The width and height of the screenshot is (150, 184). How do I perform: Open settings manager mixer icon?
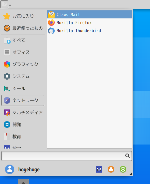pyautogui.click(x=99, y=169)
